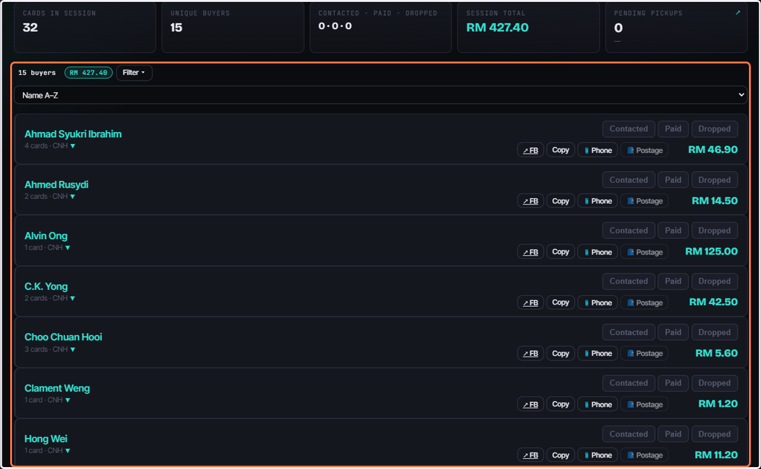Open Ahmad Syukri Ibrahim's FB link
This screenshot has width=761, height=469.
[x=531, y=150]
